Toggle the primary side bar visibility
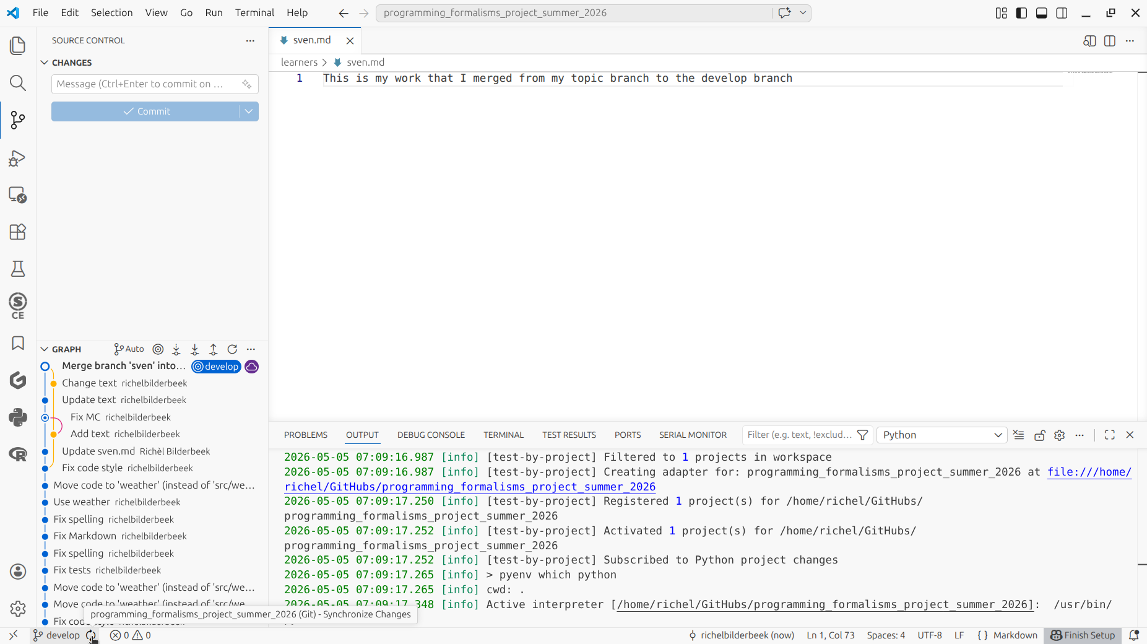The image size is (1147, 644). [1022, 13]
